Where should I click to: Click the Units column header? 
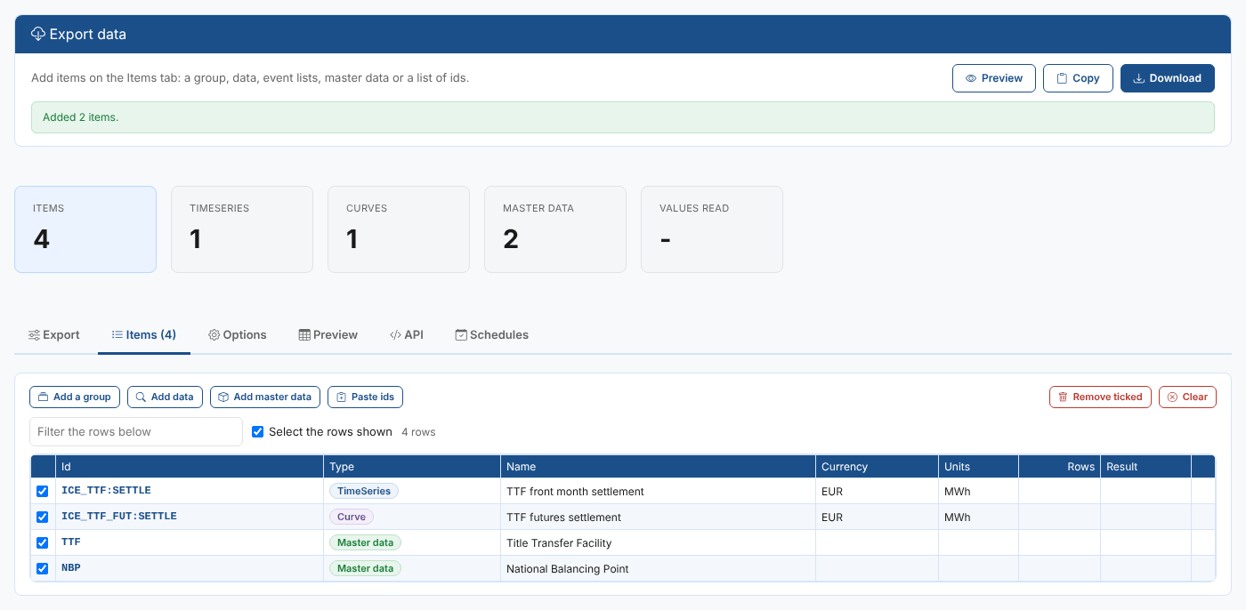coord(978,467)
